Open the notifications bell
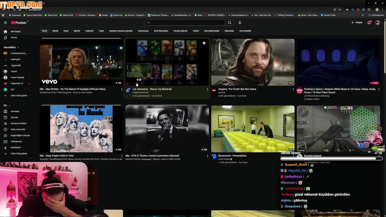The width and height of the screenshot is (386, 217). (369, 23)
